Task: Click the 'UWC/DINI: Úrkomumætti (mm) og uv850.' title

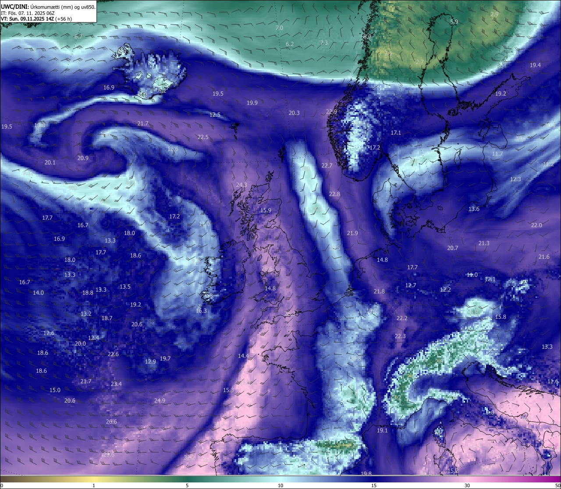Action: pos(48,7)
